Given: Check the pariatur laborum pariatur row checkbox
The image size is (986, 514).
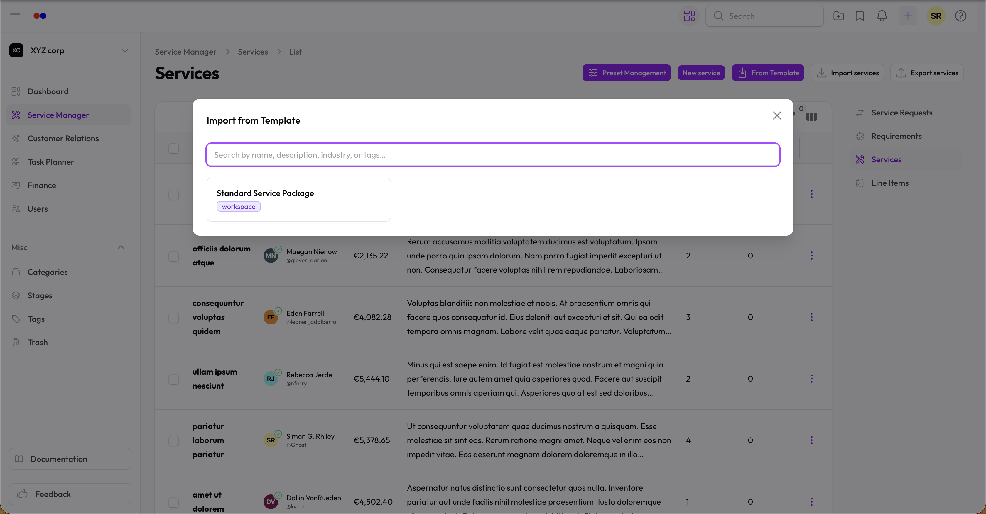Looking at the screenshot, I should [x=174, y=441].
